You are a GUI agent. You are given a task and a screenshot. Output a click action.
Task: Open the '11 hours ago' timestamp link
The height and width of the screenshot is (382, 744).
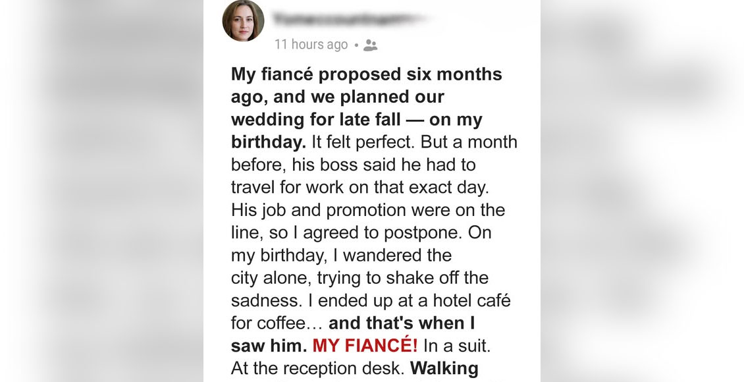311,45
